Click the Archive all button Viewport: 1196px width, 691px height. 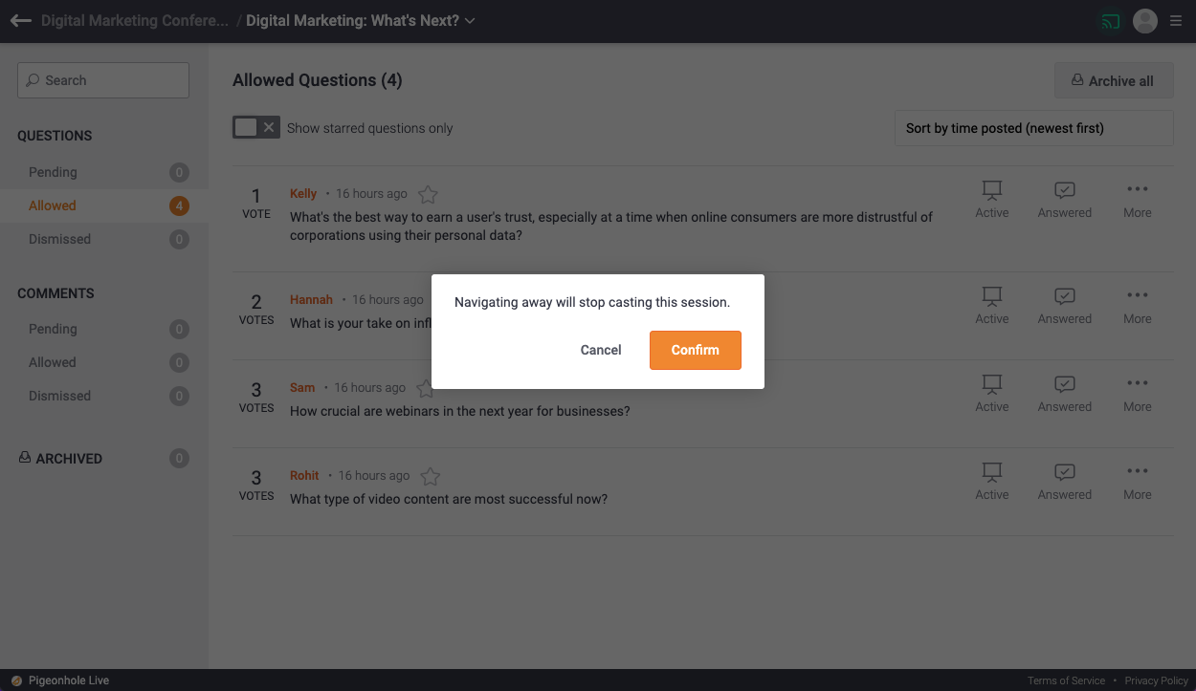tap(1113, 81)
